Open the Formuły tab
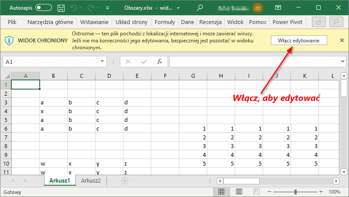Image resolution: width=349 pixels, height=197 pixels. 165,22
